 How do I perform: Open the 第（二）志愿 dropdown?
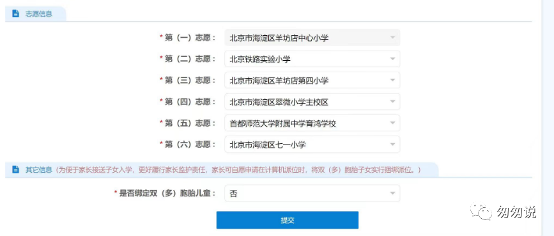pyautogui.click(x=312, y=59)
